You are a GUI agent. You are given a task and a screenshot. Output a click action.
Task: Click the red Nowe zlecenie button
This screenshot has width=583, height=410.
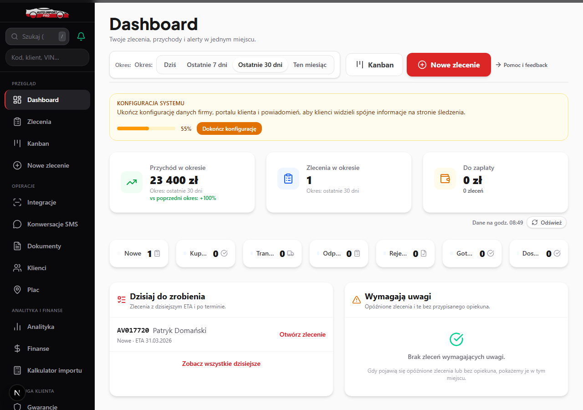tap(449, 65)
